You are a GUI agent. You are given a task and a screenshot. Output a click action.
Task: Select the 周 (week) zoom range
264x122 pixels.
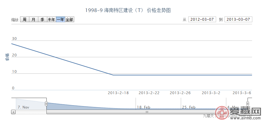[25, 19]
